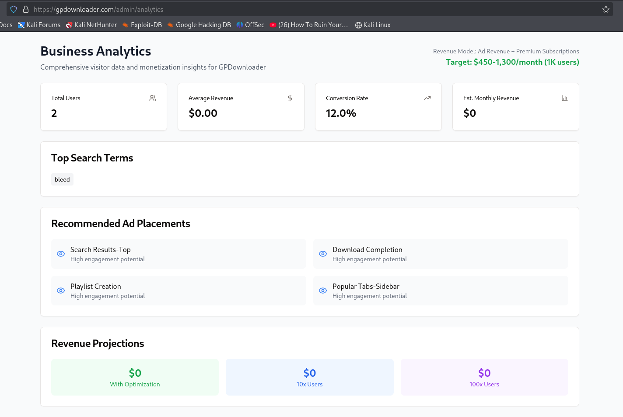Viewport: 623px width, 417px height.
Task: Click the With Optimization revenue projection tile
Action: [x=135, y=377]
